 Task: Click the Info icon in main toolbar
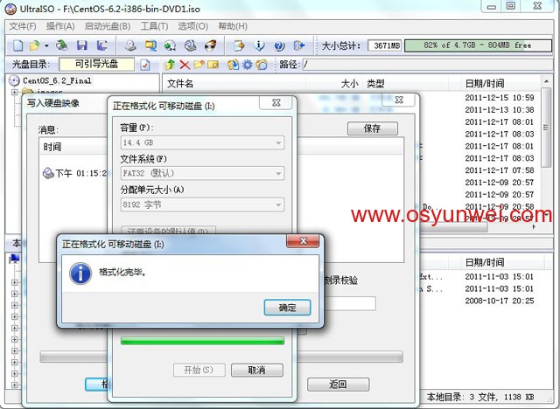[x=258, y=45]
